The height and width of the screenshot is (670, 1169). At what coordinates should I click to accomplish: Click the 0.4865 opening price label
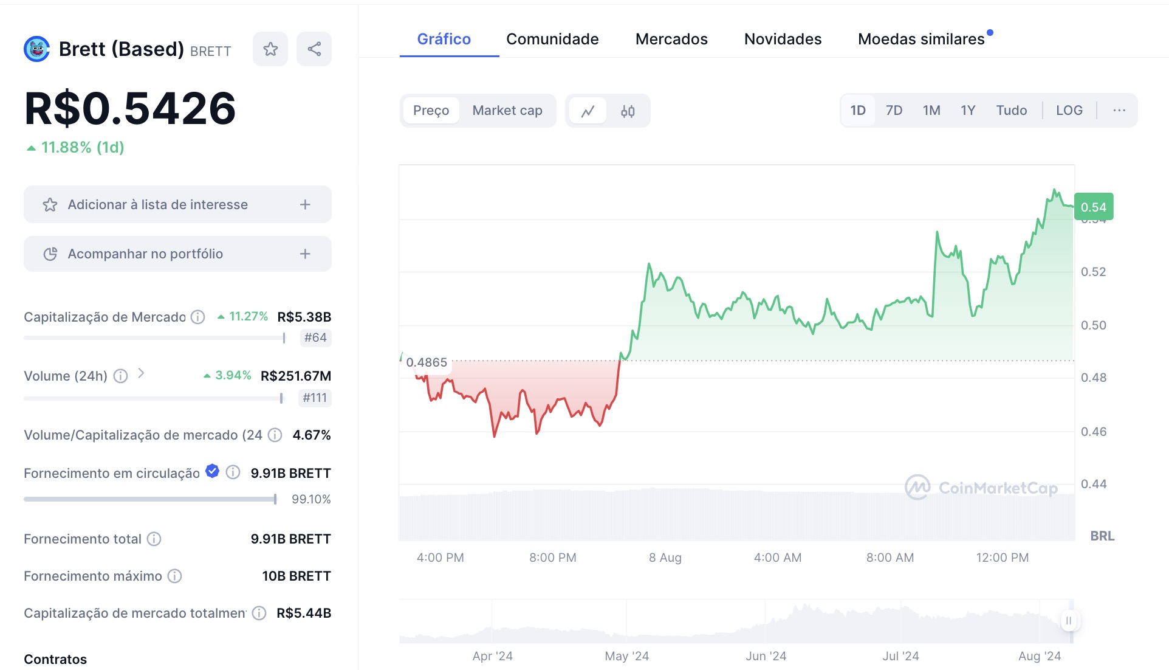427,362
